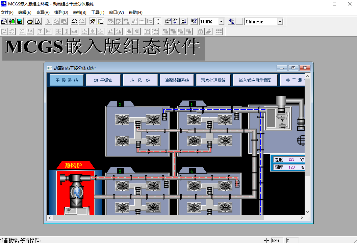This screenshot has width=357, height=243.
Task: Click the align top edges icon
Action: tap(22, 31)
